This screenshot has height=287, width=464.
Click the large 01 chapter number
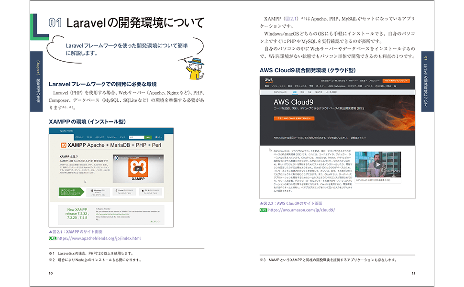click(55, 23)
